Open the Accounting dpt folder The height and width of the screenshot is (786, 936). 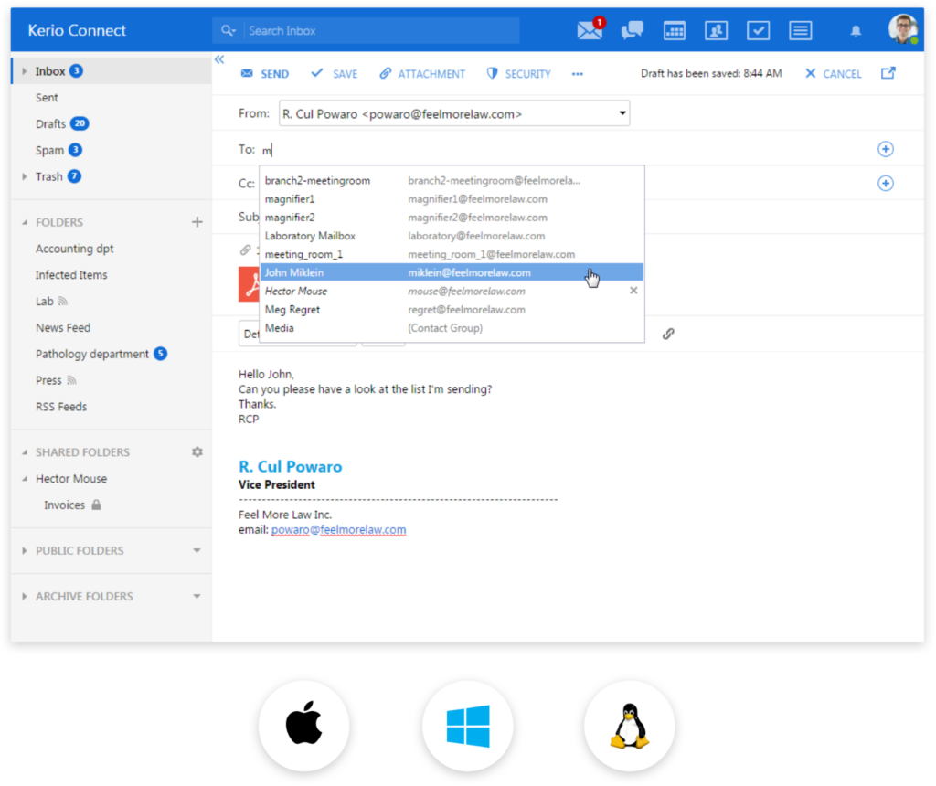click(75, 249)
